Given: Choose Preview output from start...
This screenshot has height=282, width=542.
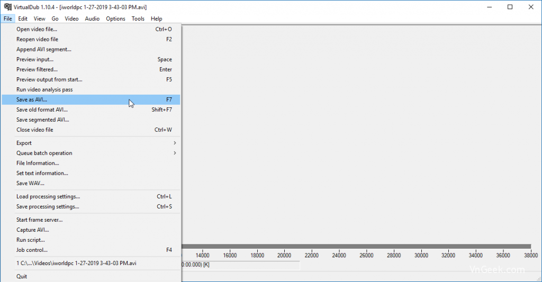Looking at the screenshot, I should tap(91, 79).
